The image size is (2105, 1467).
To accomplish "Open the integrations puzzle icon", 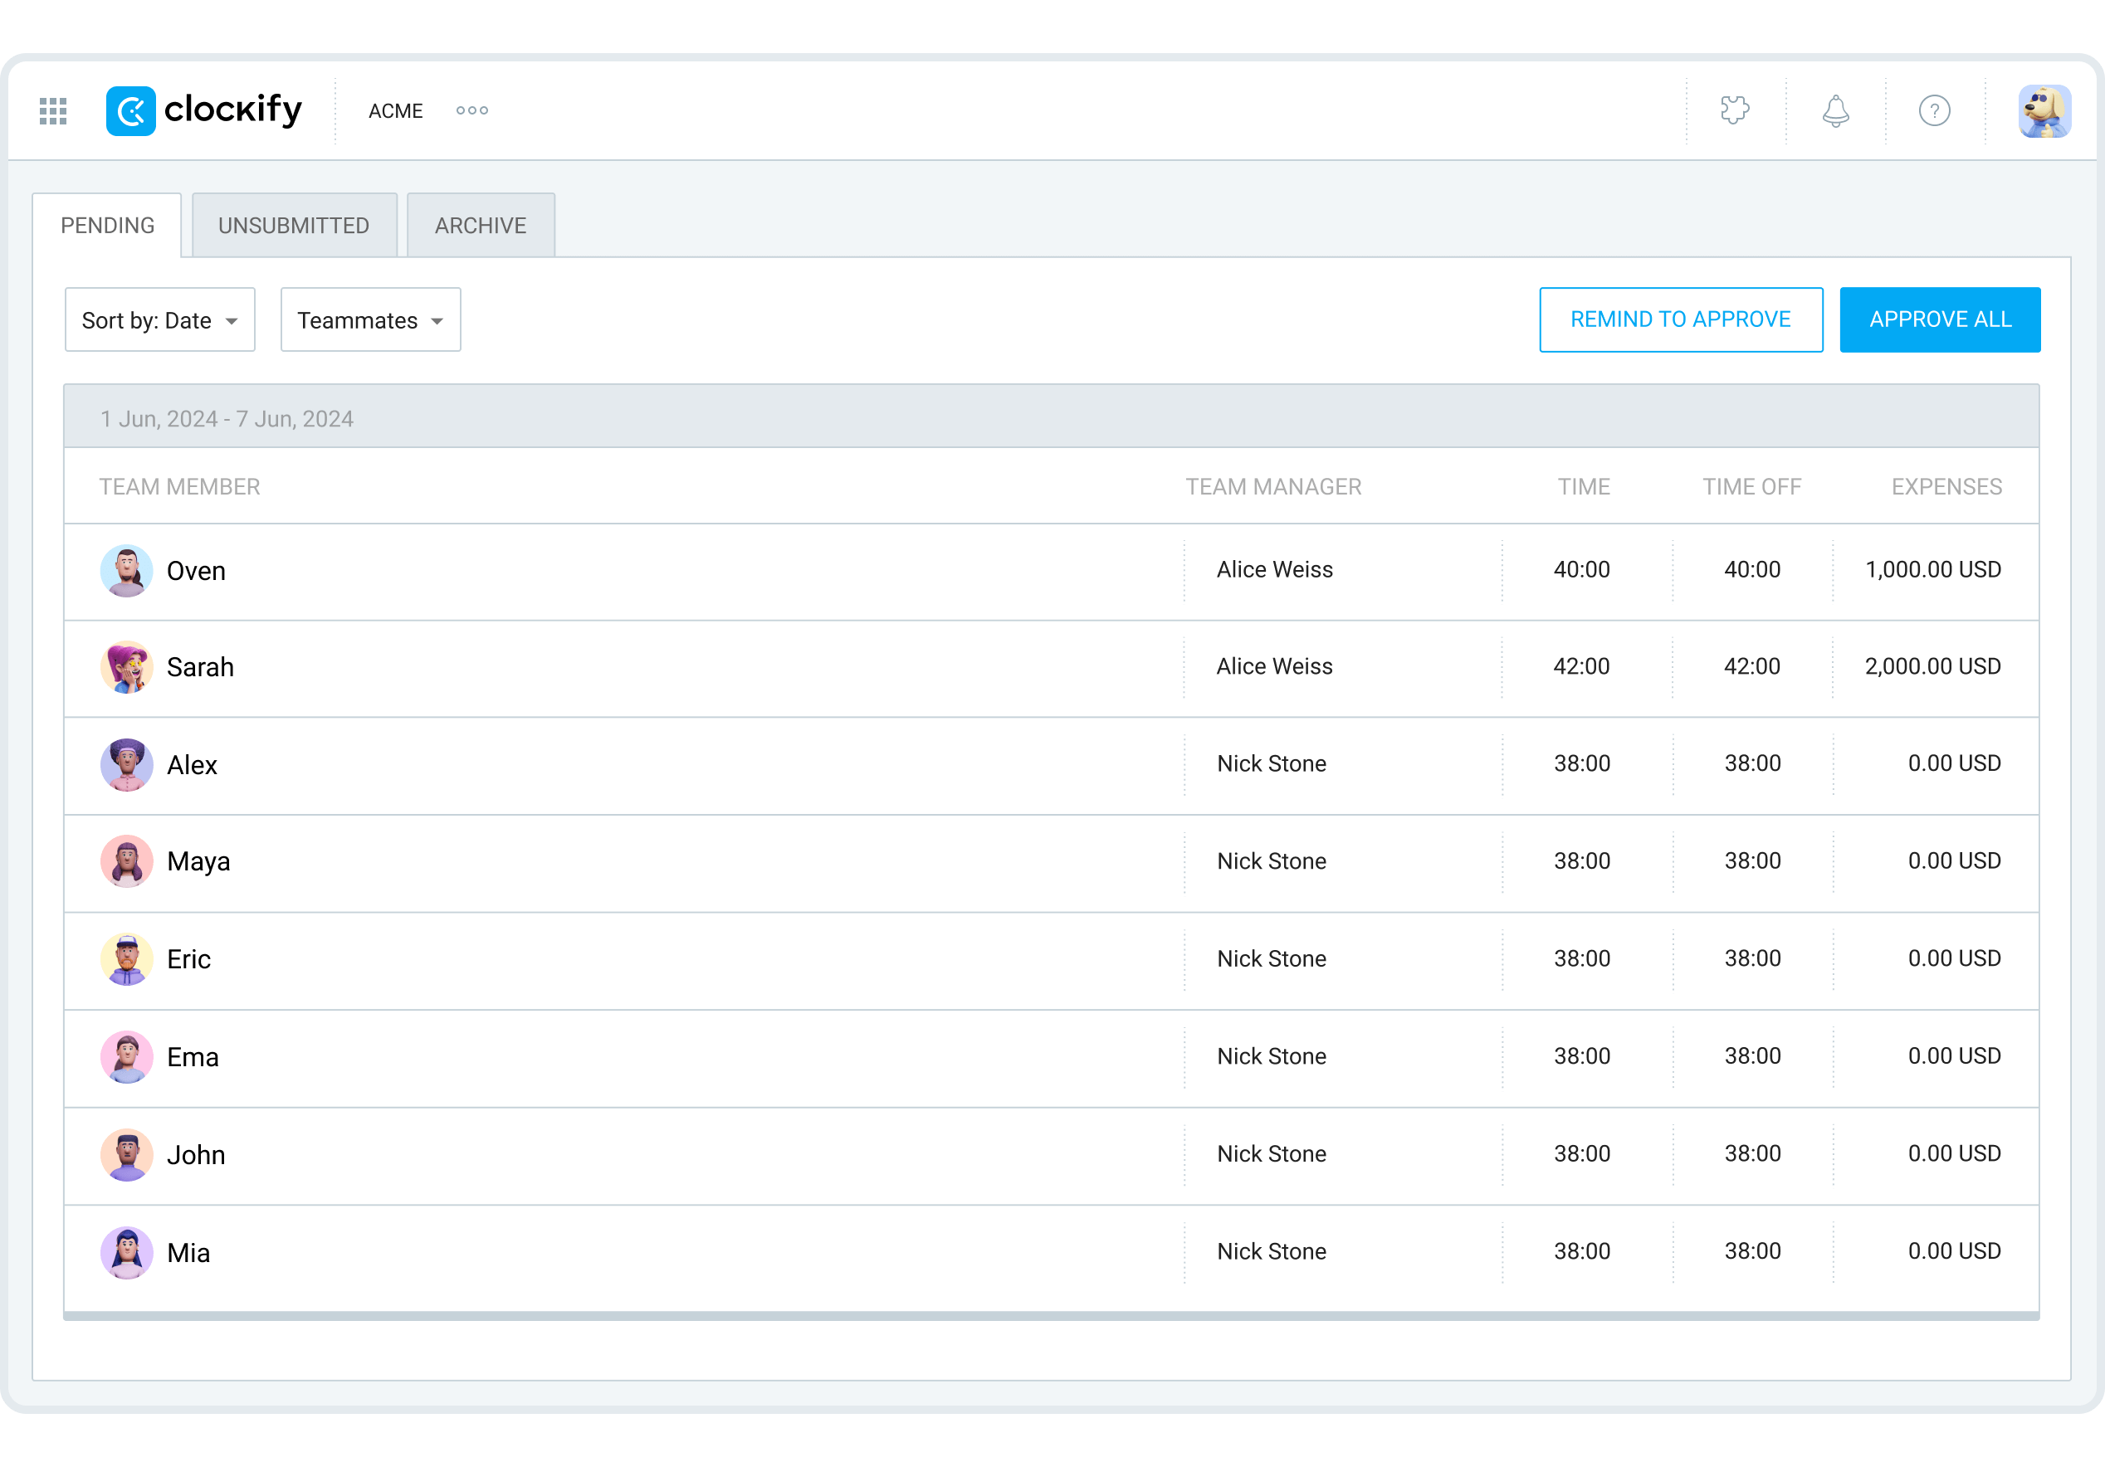I will tap(1735, 111).
